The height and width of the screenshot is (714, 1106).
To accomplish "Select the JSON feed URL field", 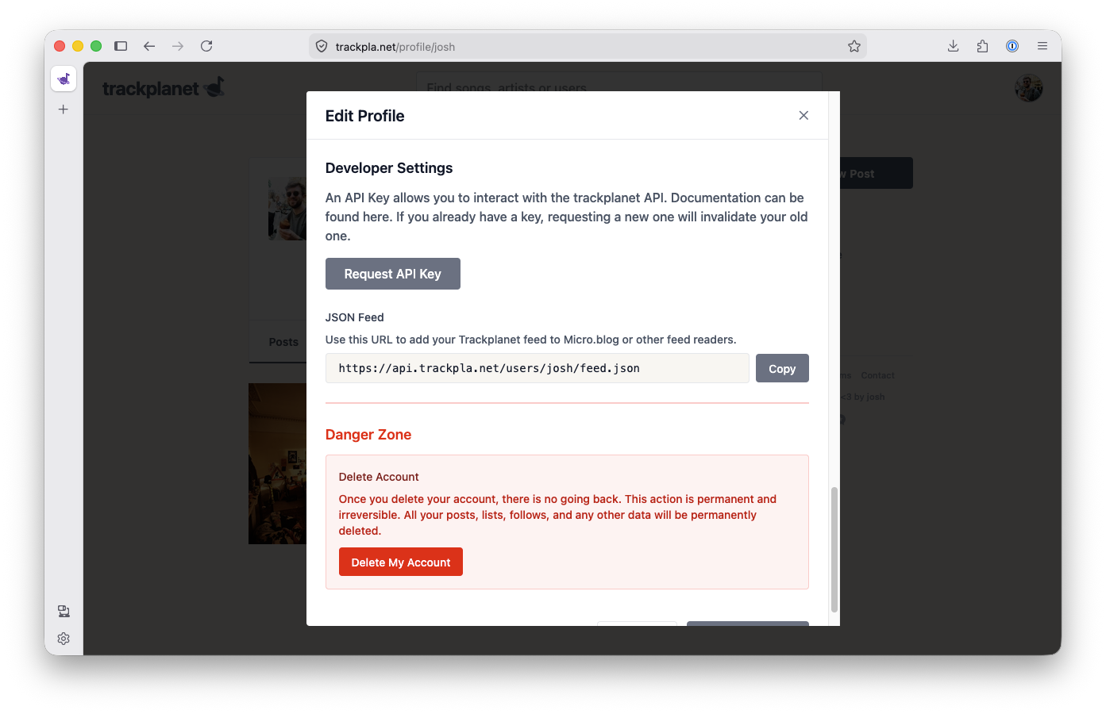I will pos(537,368).
